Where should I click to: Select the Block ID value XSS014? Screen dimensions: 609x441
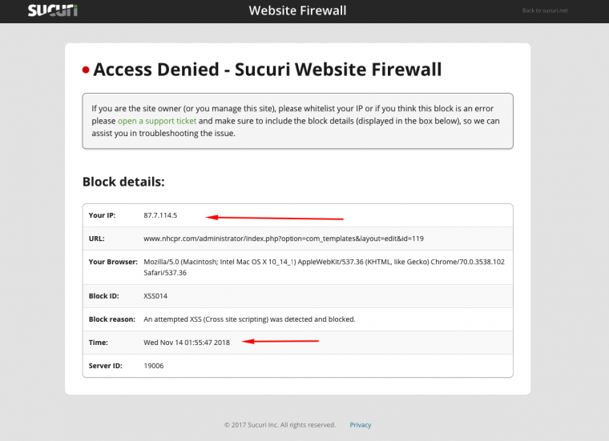pyautogui.click(x=155, y=295)
